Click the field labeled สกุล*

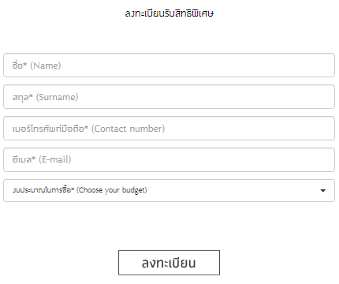tap(169, 97)
